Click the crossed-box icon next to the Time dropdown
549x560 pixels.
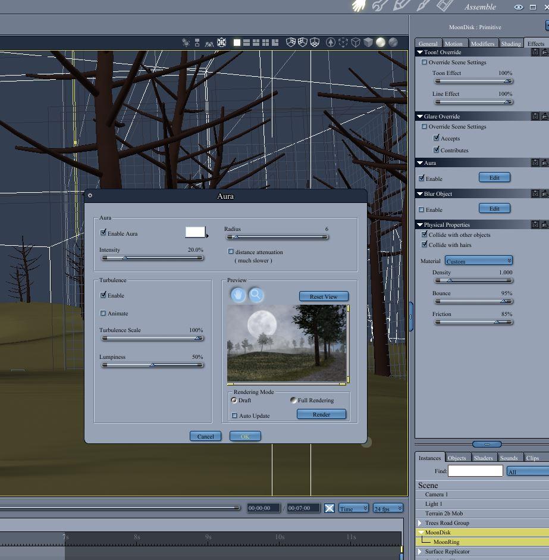(x=329, y=508)
